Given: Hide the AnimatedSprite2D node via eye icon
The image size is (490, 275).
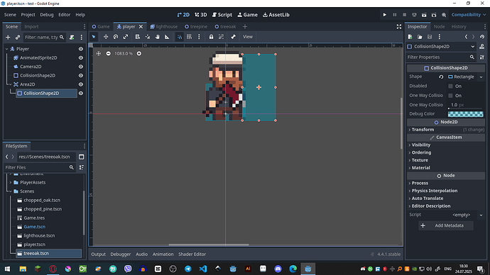Looking at the screenshot, I should coord(81,57).
